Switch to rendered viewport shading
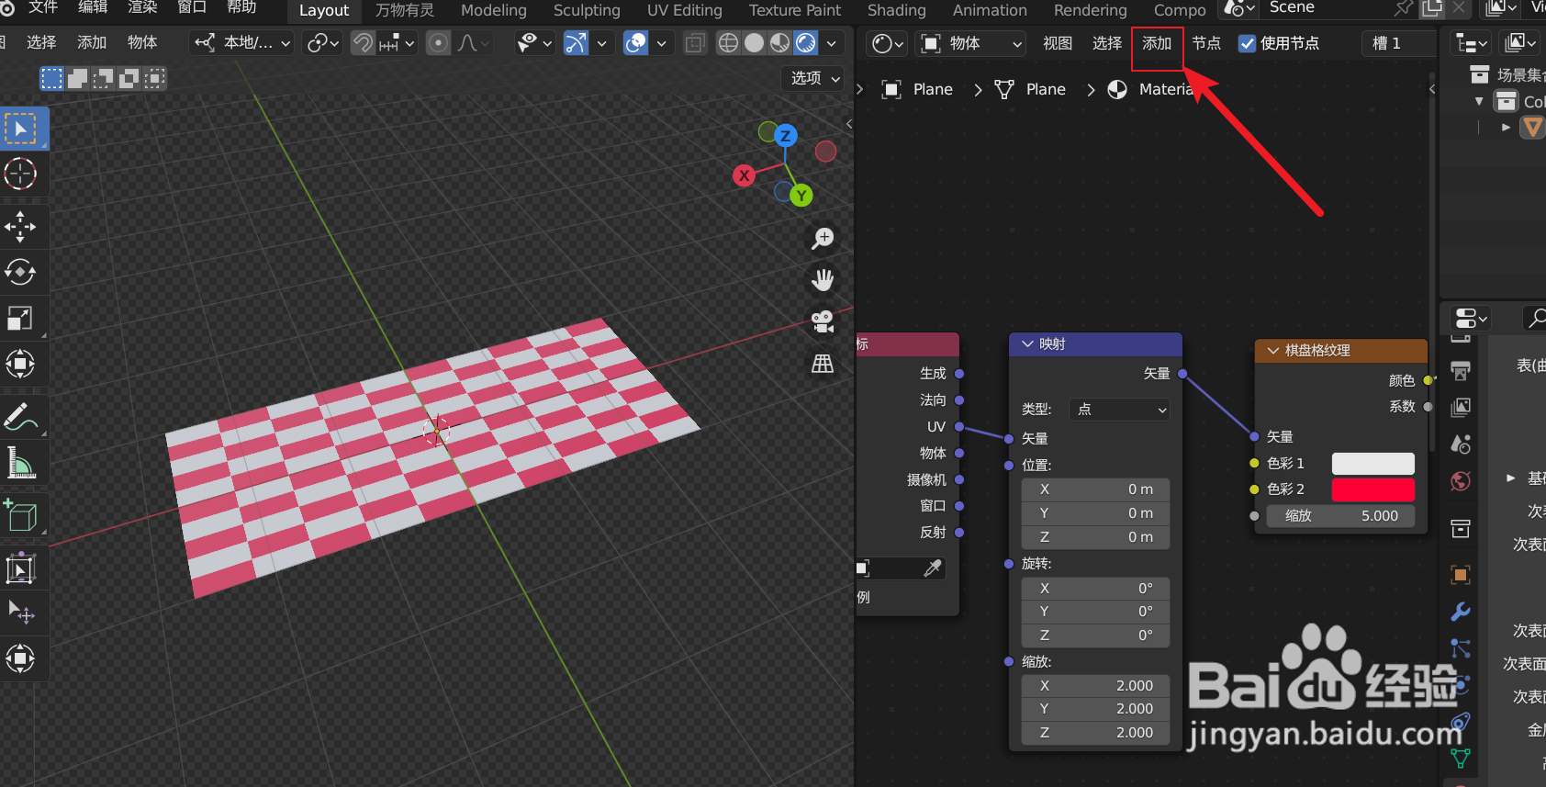1546x787 pixels. click(805, 43)
